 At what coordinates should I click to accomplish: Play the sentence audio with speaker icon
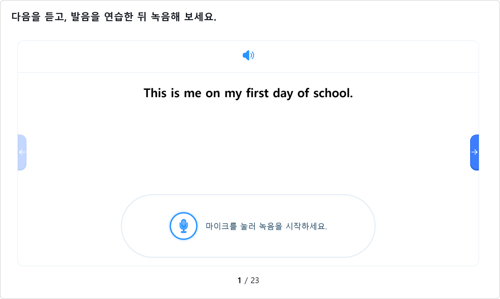(x=248, y=56)
